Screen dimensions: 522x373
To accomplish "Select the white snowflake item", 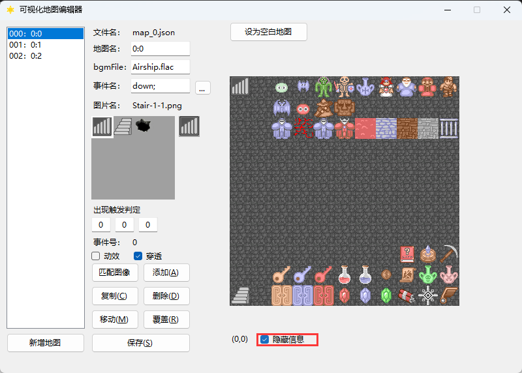I will coord(428,295).
